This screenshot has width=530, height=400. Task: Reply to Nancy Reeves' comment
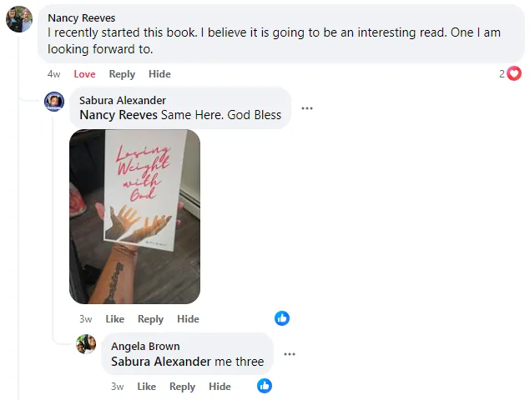pyautogui.click(x=122, y=74)
